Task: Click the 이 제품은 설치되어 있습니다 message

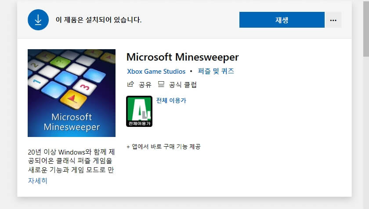Action: (98, 20)
